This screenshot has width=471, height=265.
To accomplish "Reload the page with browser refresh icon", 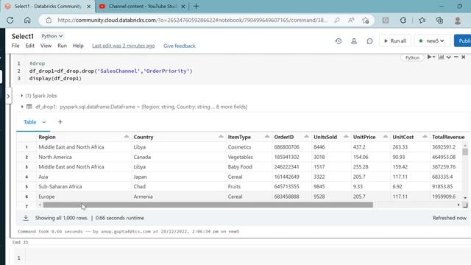I will 10,20.
